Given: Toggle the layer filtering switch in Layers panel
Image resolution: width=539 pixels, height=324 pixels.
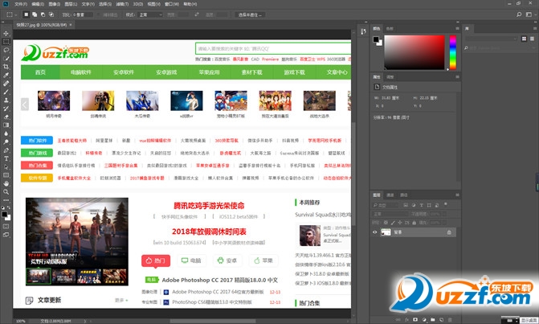Looking at the screenshot, I should pyautogui.click(x=446, y=203).
